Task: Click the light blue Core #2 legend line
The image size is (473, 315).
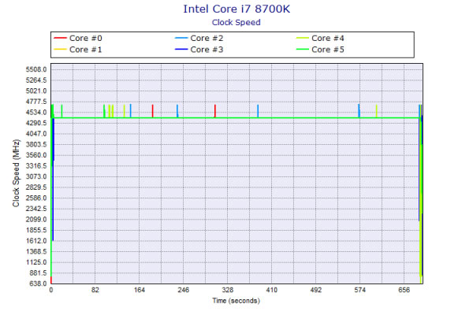Action: tap(181, 38)
